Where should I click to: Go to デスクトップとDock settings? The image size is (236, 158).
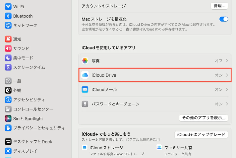coord(32,142)
